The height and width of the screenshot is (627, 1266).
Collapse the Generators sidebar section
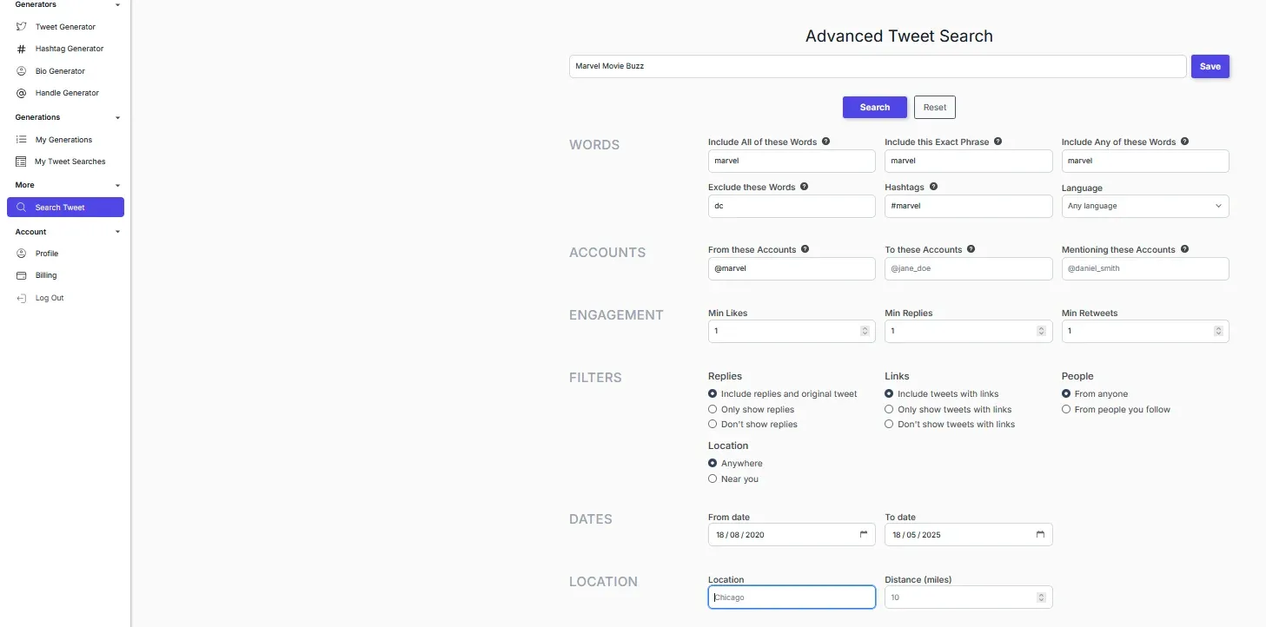(x=117, y=5)
